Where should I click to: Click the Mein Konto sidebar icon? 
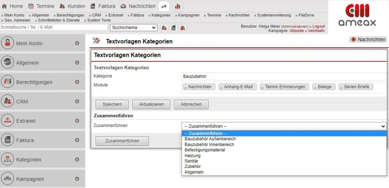(x=8, y=43)
